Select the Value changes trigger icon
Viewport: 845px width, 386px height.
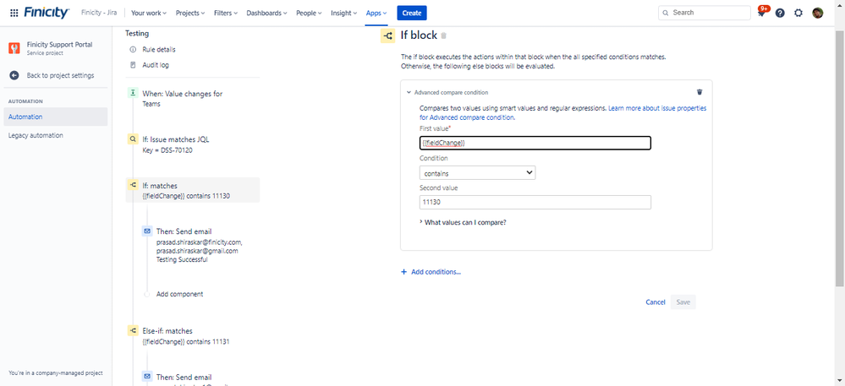133,93
